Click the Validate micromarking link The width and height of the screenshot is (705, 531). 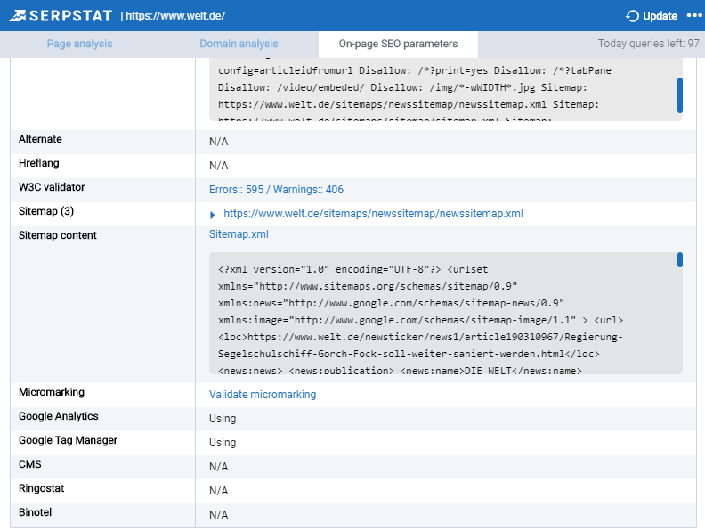click(263, 395)
